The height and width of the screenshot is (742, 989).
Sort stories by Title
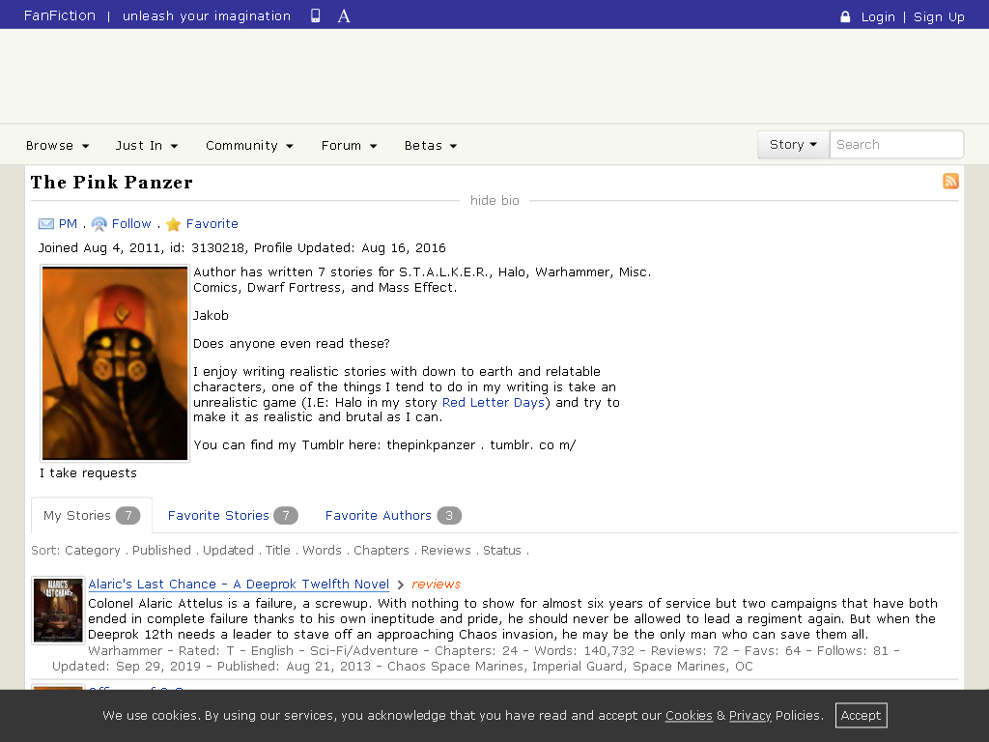click(277, 550)
